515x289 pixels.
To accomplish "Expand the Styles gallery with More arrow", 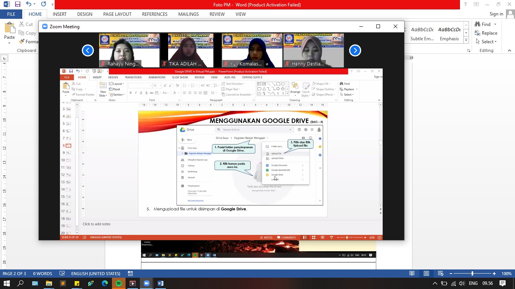I will tap(466, 40).
